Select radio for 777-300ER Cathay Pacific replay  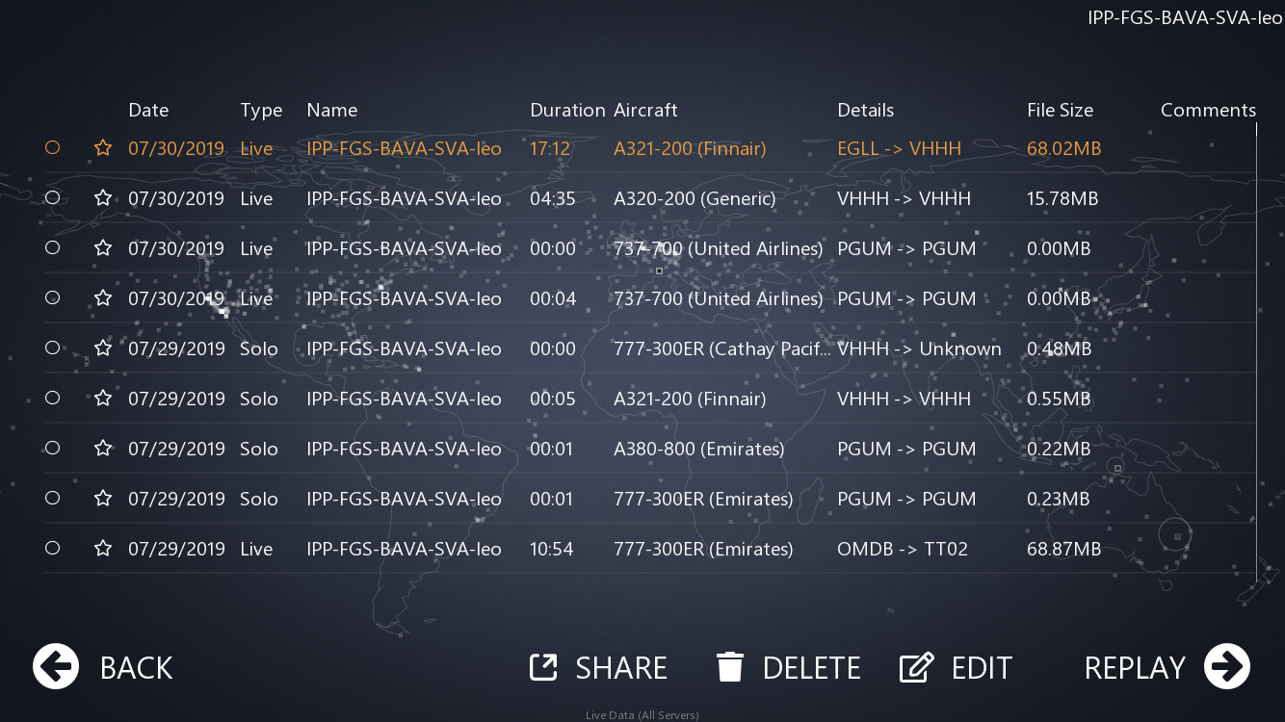click(x=53, y=348)
